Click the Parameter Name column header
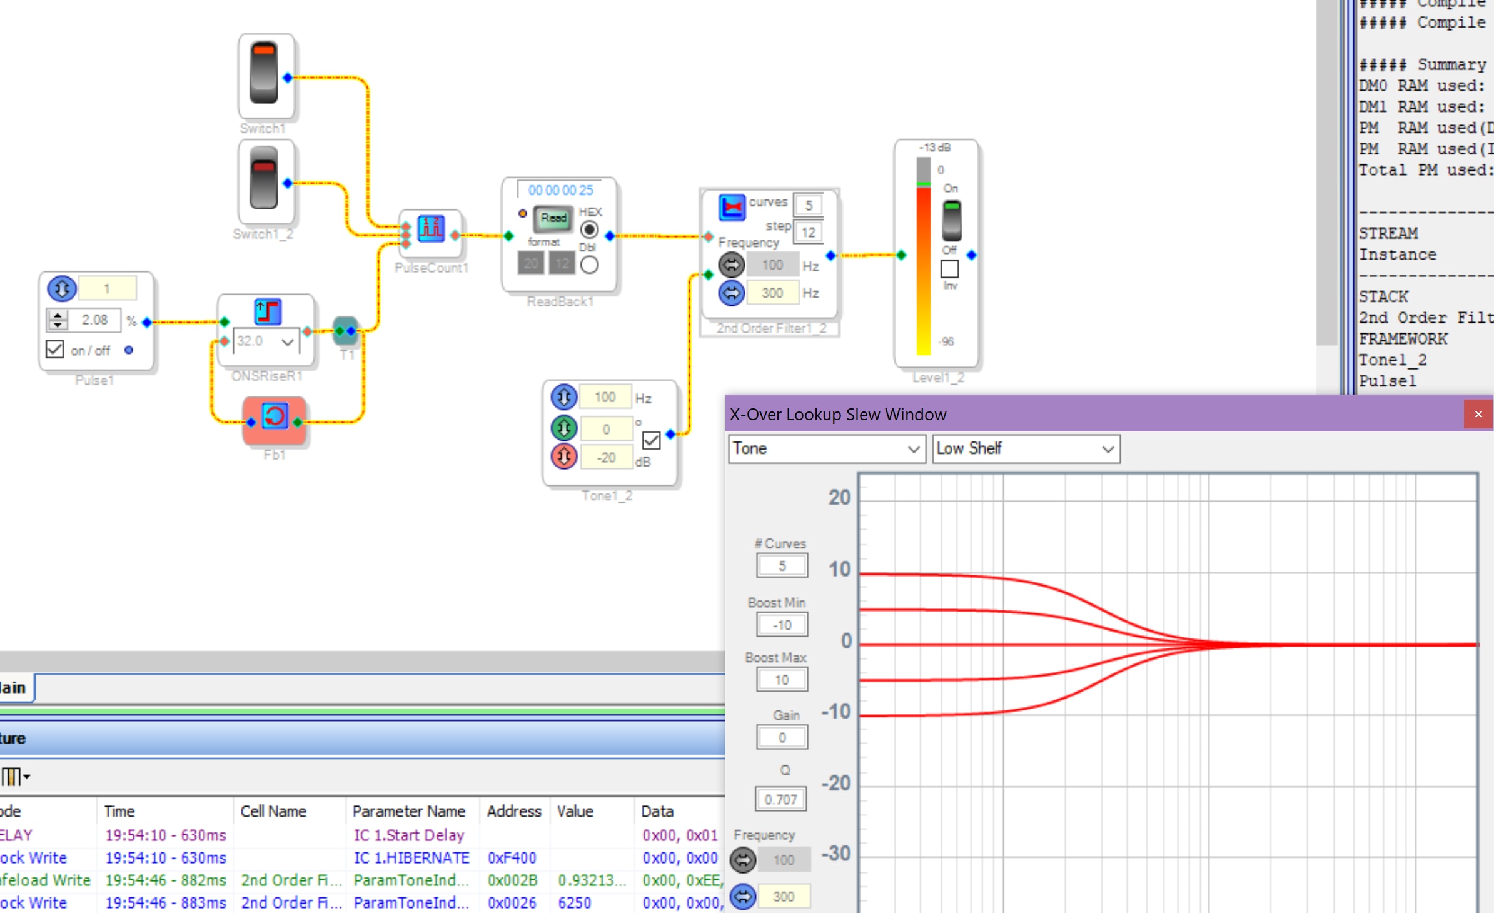This screenshot has height=913, width=1494. (x=408, y=811)
